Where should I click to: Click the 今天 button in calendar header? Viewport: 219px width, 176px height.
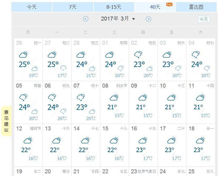click(x=204, y=19)
